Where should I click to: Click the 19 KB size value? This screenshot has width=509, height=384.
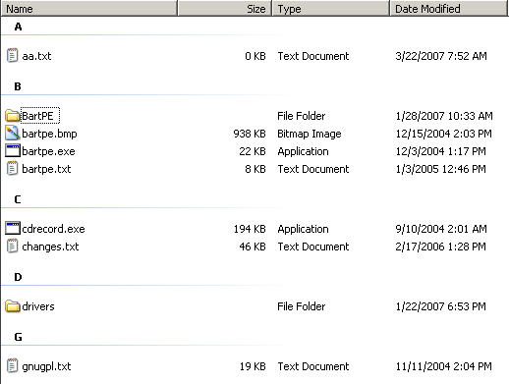[253, 366]
